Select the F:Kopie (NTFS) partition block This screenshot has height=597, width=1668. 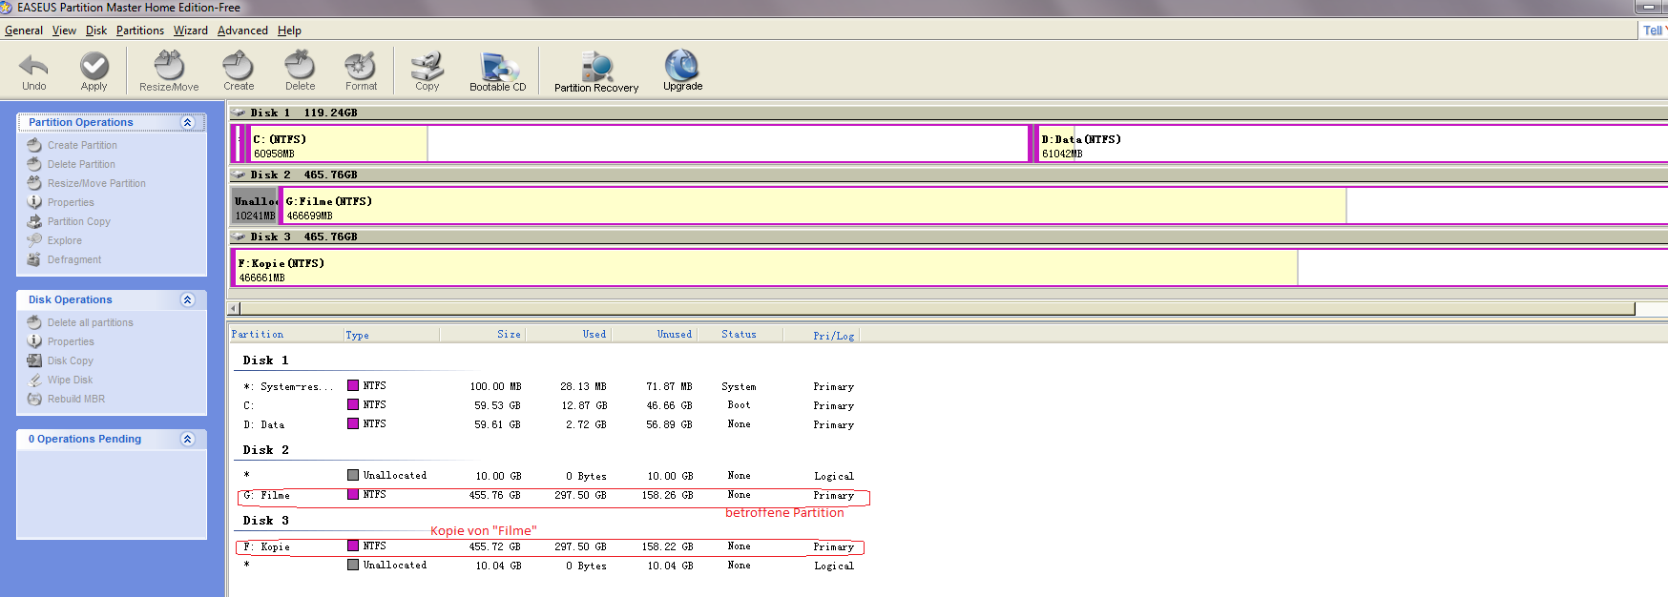coord(949,268)
